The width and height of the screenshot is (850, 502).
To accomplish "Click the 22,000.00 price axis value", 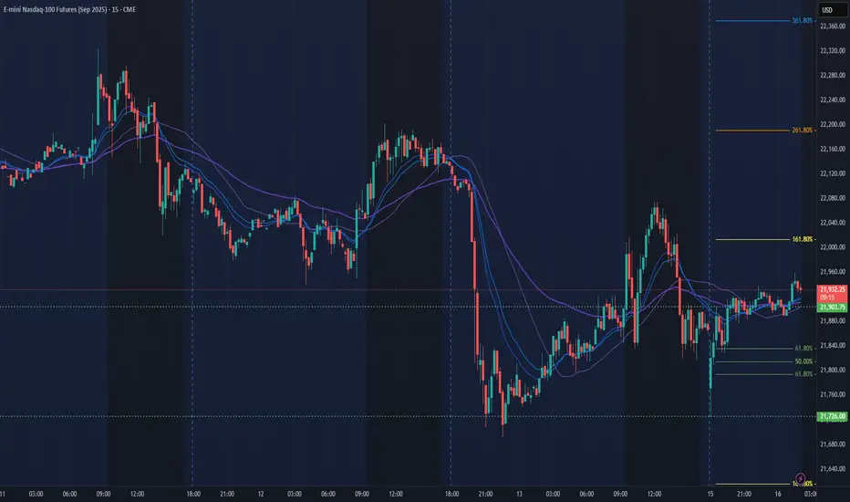I will (x=833, y=247).
